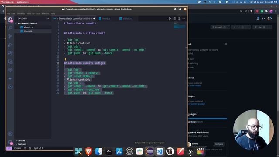Click the sync changes icon in the status bar

25,148
